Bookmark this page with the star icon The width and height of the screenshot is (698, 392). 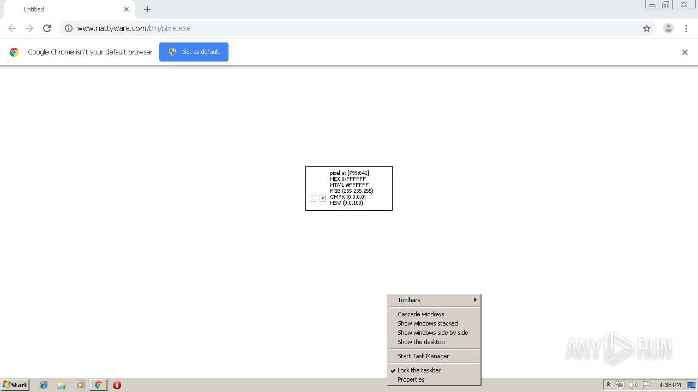(x=647, y=28)
